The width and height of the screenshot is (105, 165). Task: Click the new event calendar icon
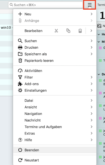(x=99, y=26)
